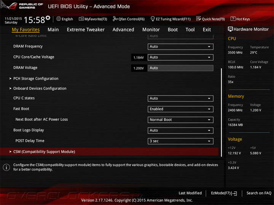Image resolution: width=274 pixels, height=205 pixels.
Task: Click the globe language icon
Action: (59, 19)
